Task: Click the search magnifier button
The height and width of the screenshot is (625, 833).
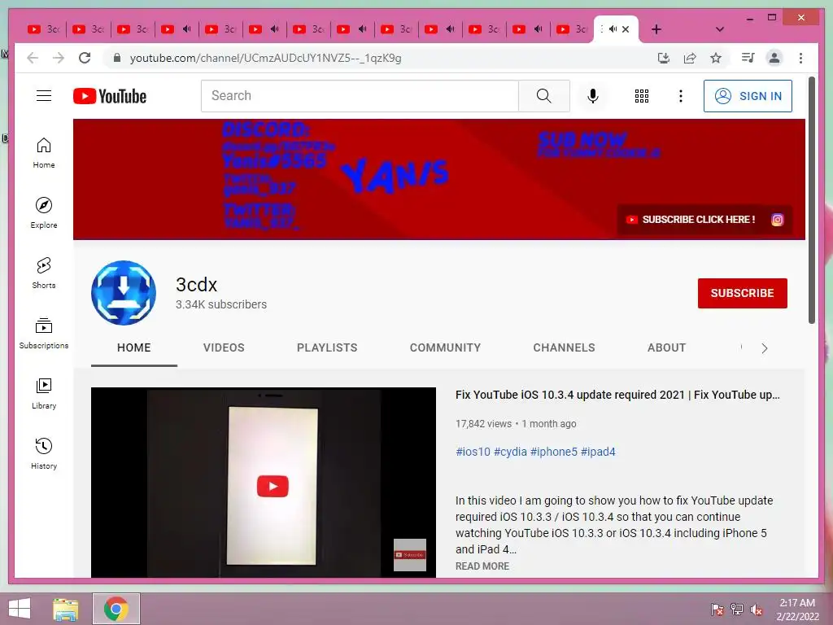Action: (x=543, y=96)
